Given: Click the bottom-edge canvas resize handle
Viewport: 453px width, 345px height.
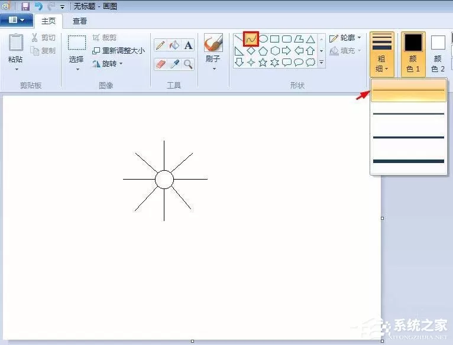Looking at the screenshot, I should (x=192, y=341).
